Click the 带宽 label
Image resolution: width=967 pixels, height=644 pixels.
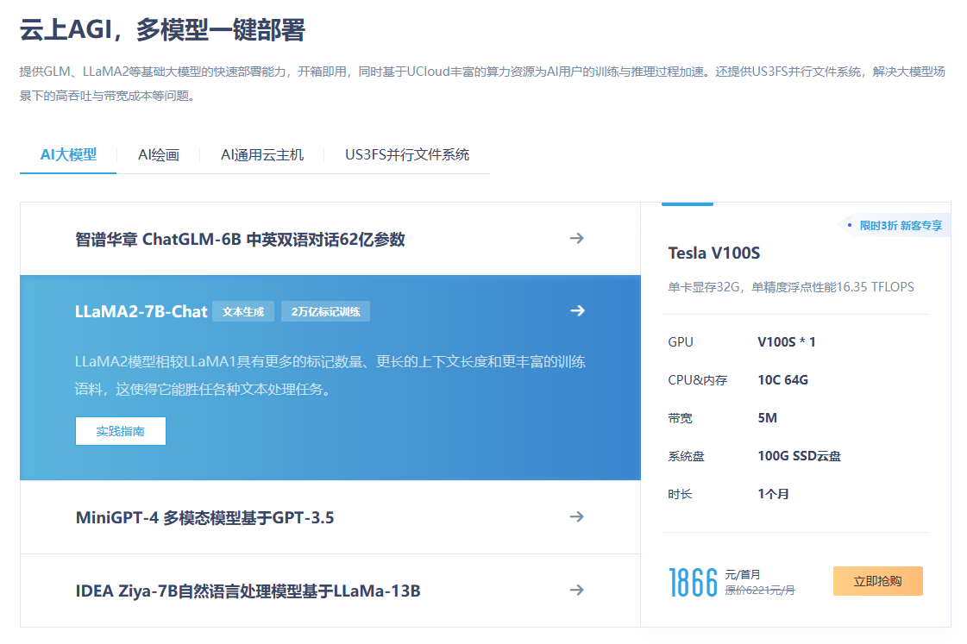click(x=680, y=418)
